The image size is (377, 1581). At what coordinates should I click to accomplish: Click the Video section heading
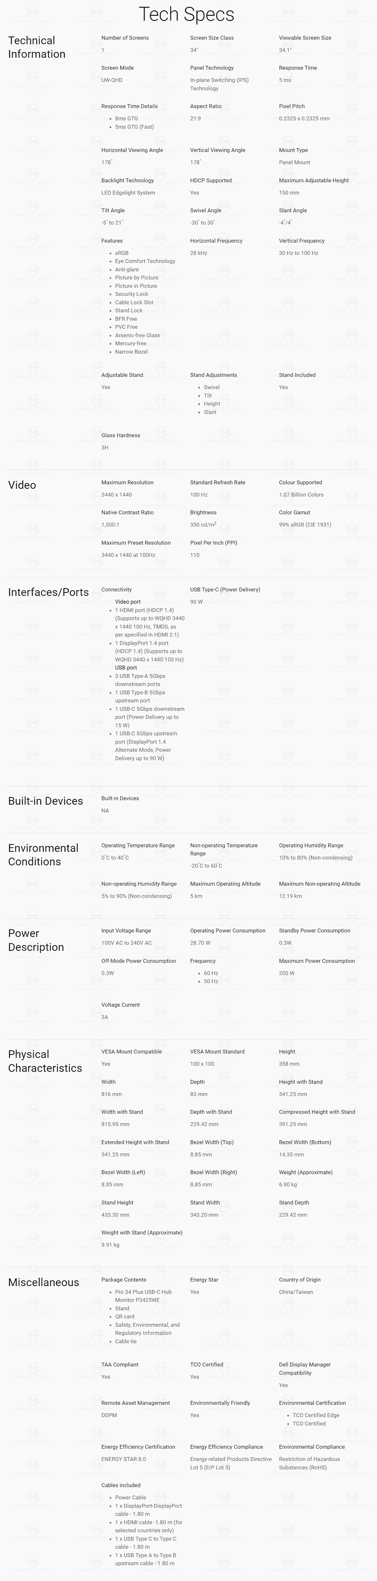pyautogui.click(x=22, y=485)
